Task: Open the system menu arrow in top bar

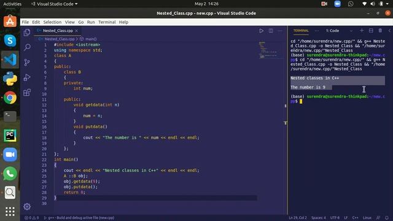Action: click(x=387, y=4)
